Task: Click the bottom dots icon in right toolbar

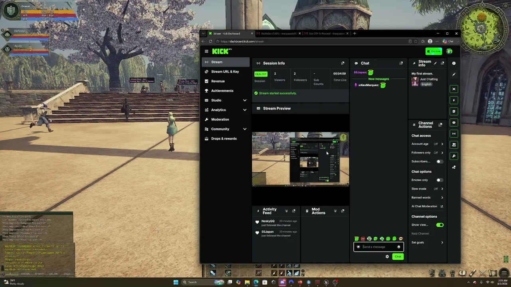Action: (x=454, y=167)
